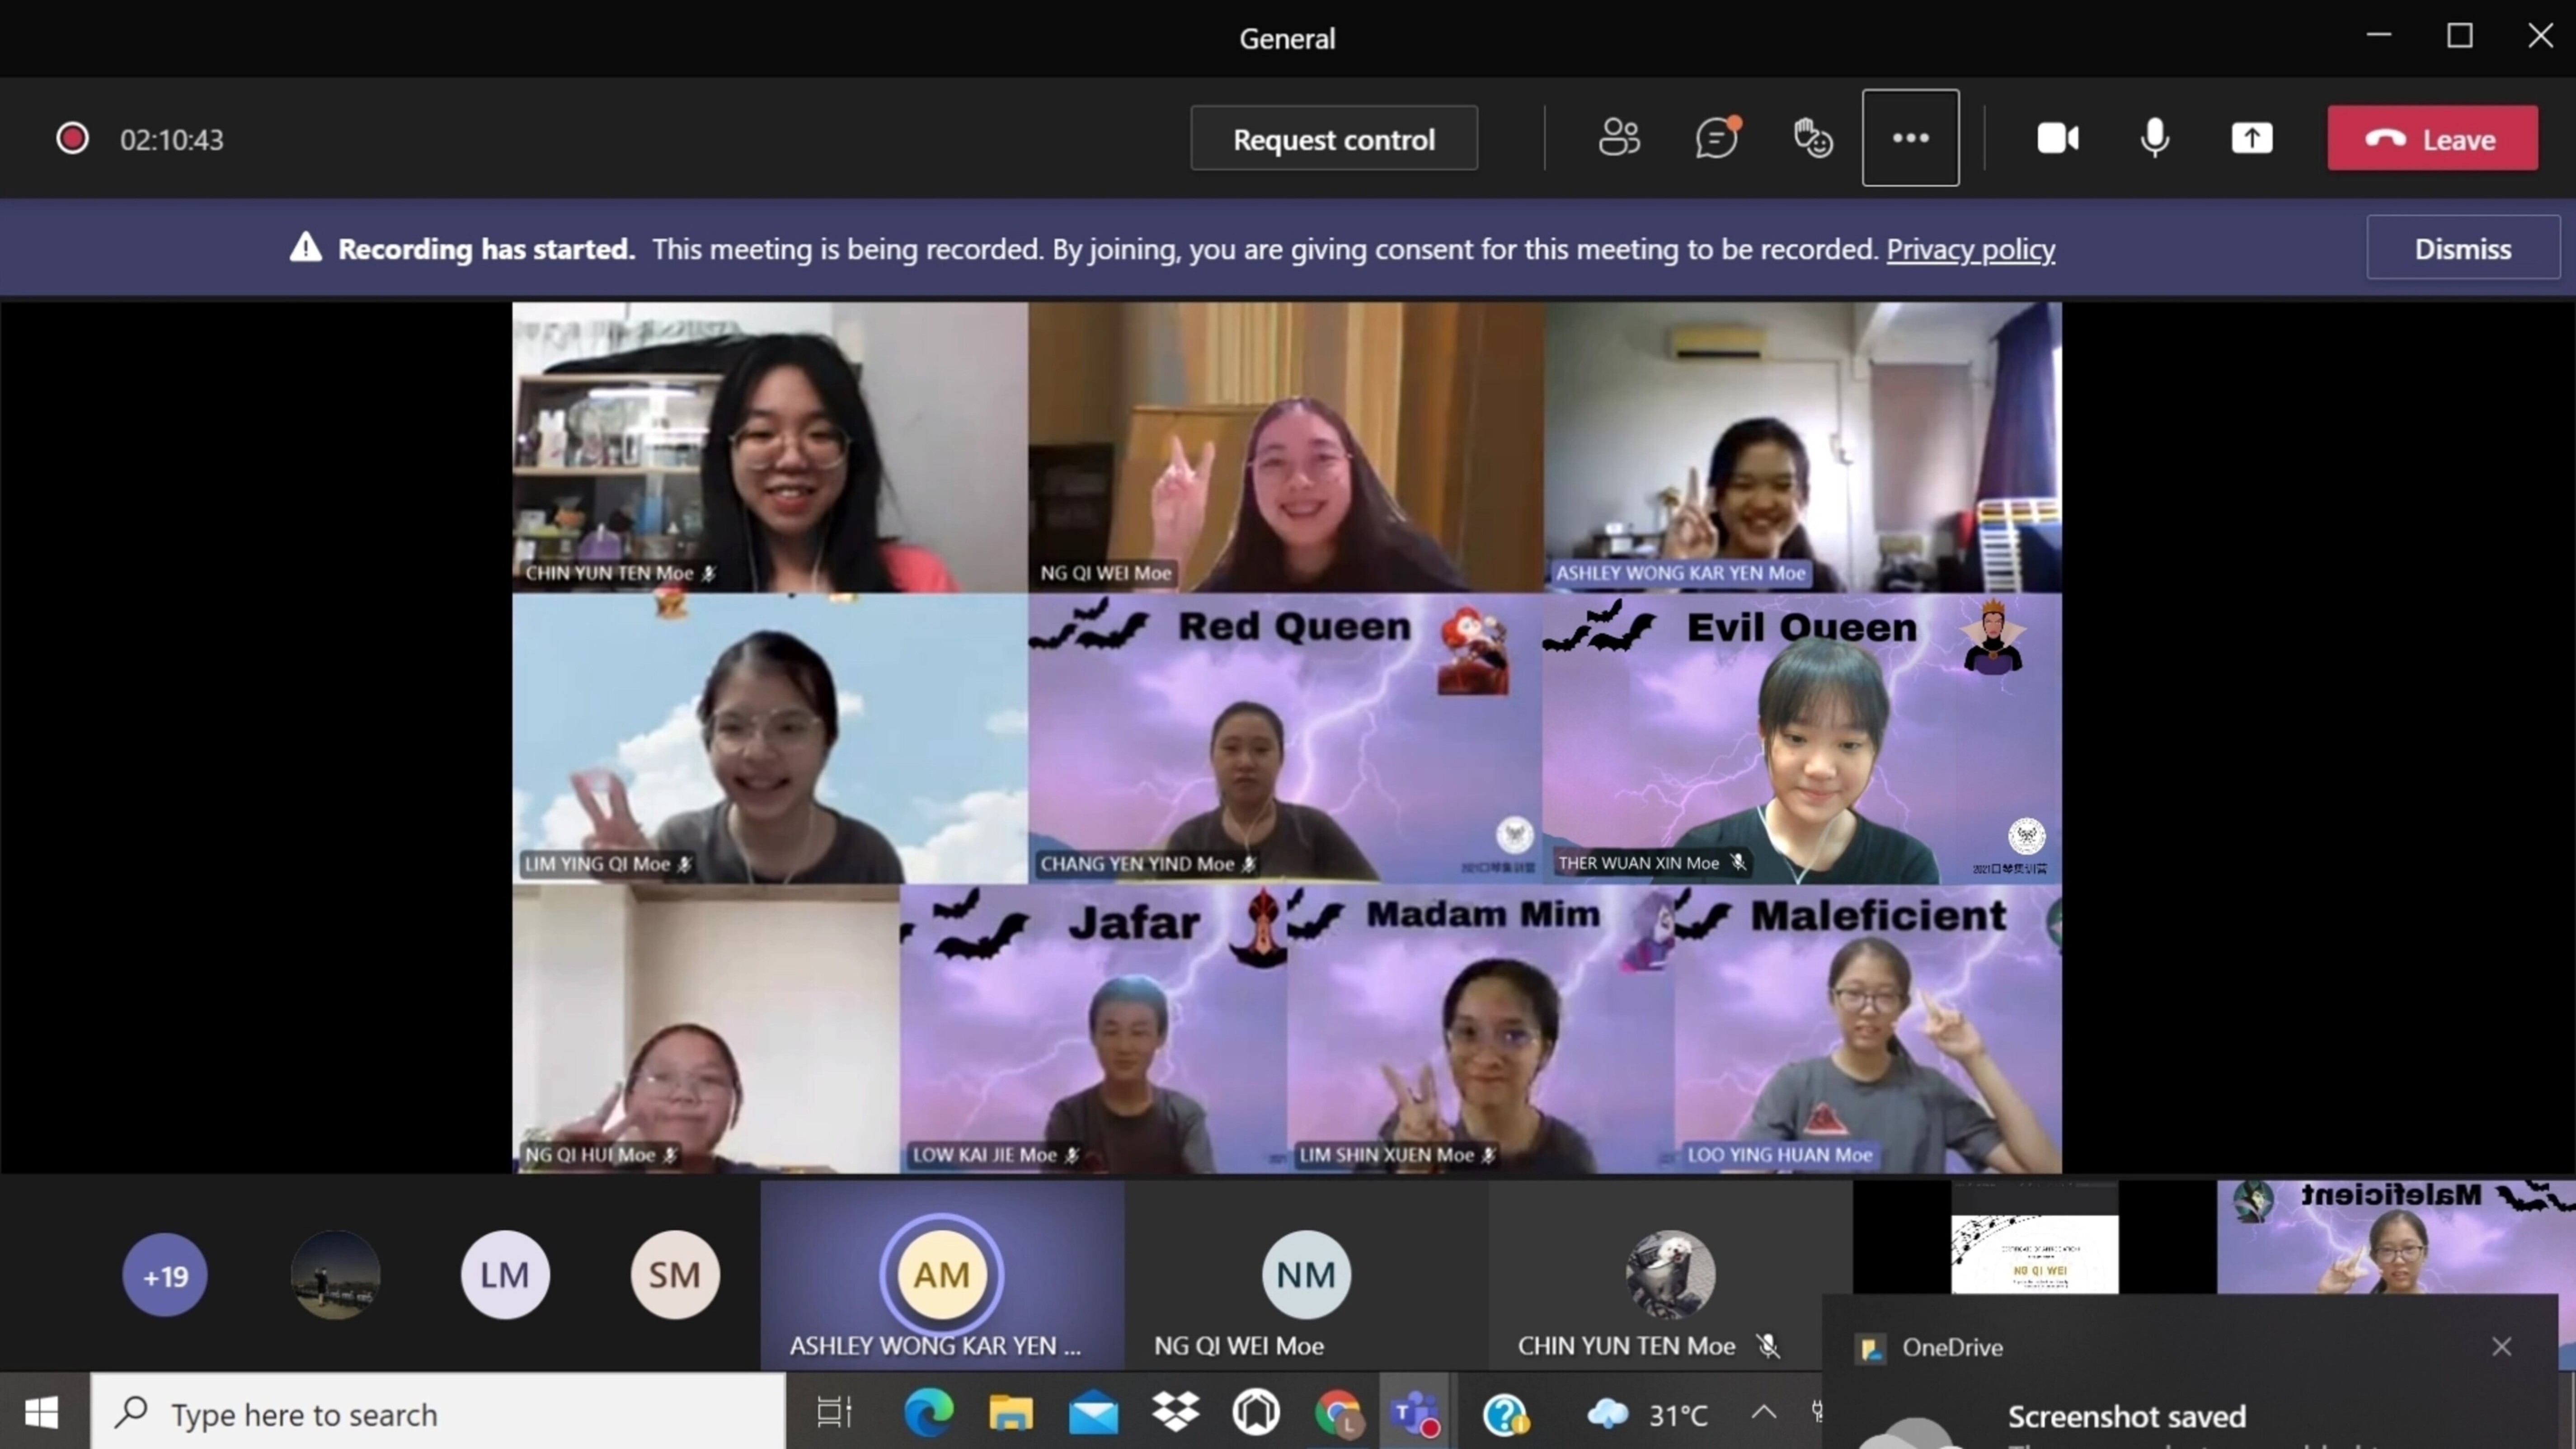Close the OneDrive notification
2576x1449 pixels.
point(2501,1346)
